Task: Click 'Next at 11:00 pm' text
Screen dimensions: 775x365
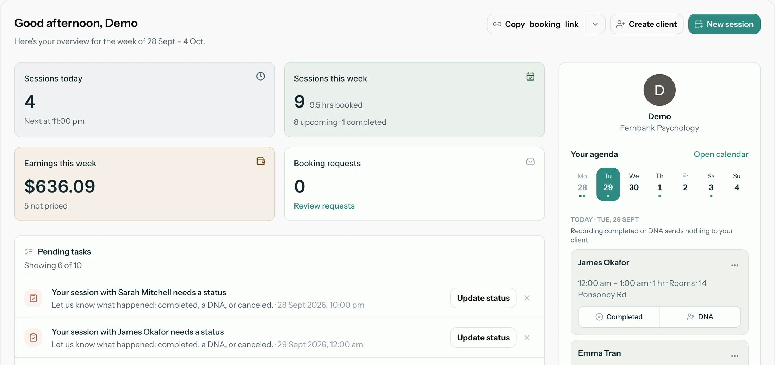Action: click(54, 121)
